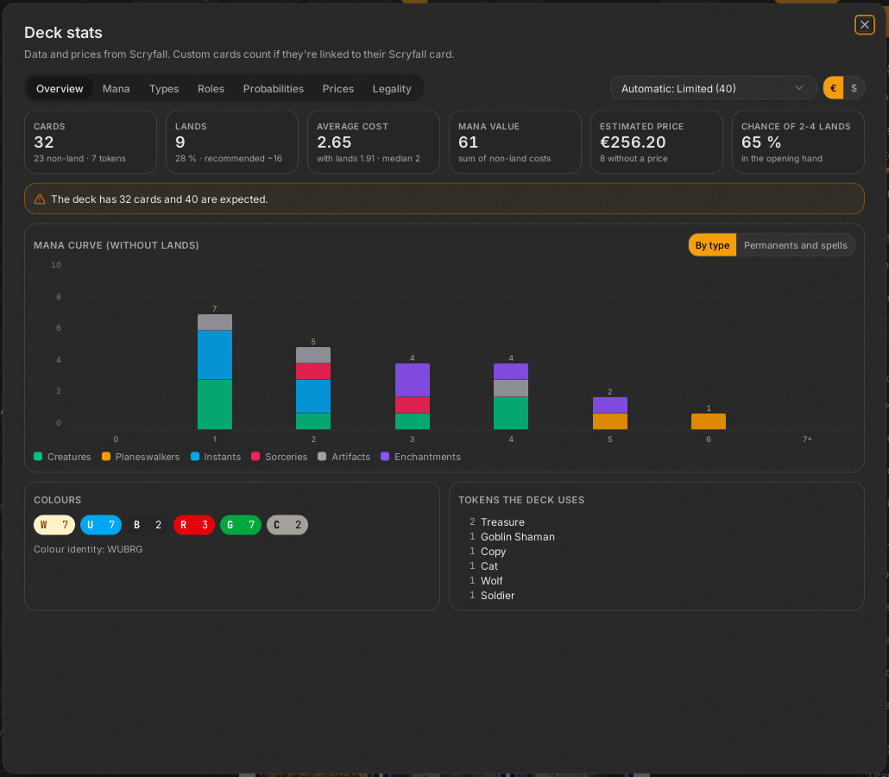
Task: Click the green G 7 colour pill
Action: pyautogui.click(x=241, y=525)
